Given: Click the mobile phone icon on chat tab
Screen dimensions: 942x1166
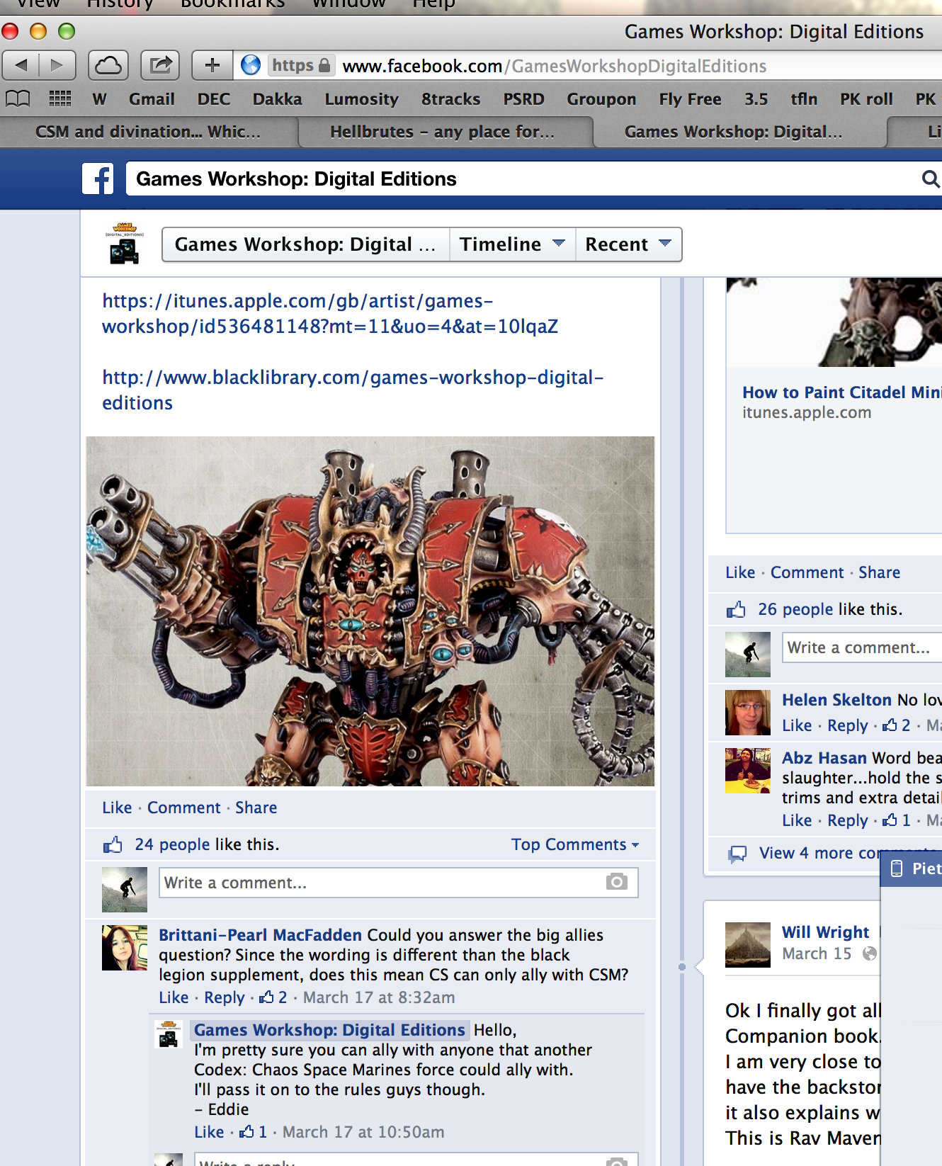Looking at the screenshot, I should (x=897, y=868).
